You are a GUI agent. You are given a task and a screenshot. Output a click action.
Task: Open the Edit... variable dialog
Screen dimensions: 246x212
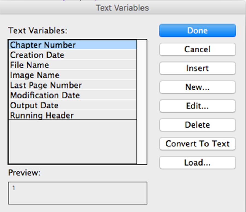click(197, 106)
